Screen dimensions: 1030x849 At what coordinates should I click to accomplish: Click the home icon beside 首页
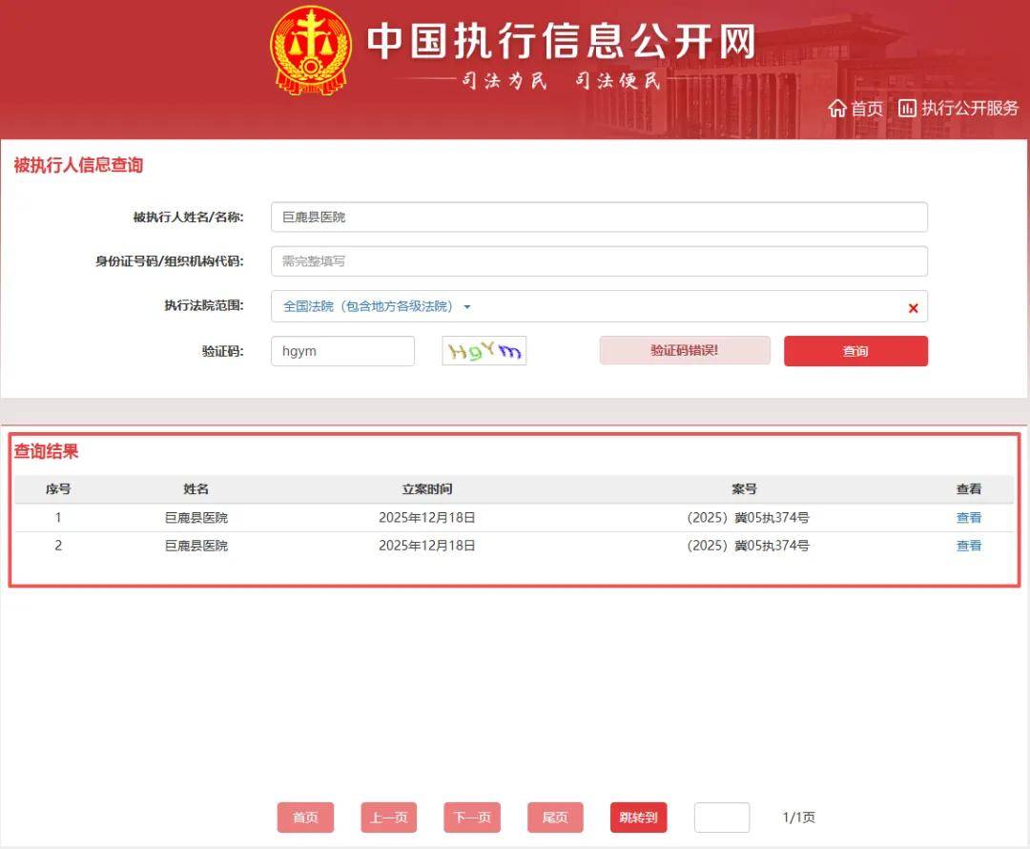pyautogui.click(x=837, y=109)
